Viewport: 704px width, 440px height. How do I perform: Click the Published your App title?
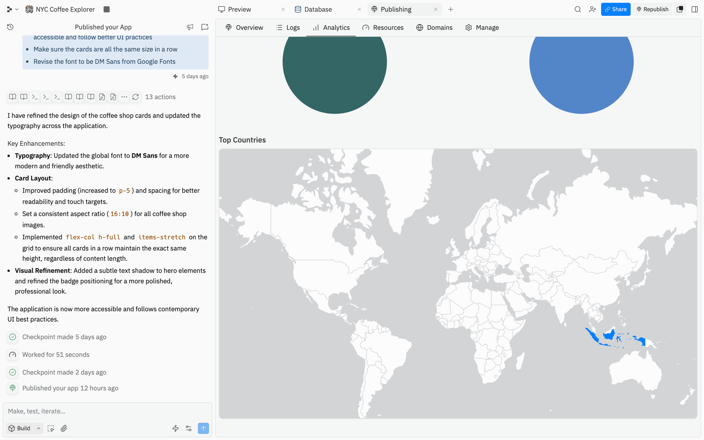(x=103, y=27)
